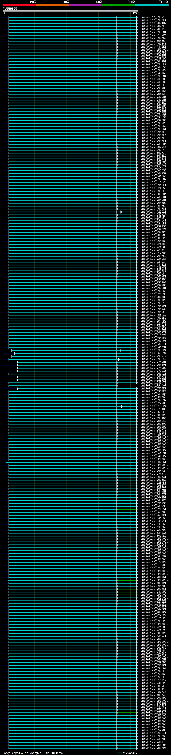The width and height of the screenshot is (171, 755).
Task: Select UniRef100_Q800W9 label
Action: (x=153, y=592)
